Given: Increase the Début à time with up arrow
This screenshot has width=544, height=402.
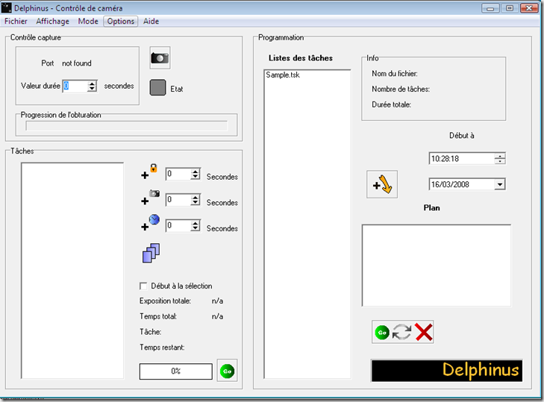Looking at the screenshot, I should click(500, 156).
